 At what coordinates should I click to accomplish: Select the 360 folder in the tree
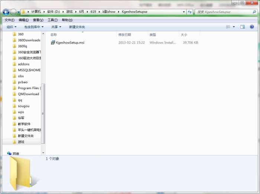coord(20,34)
